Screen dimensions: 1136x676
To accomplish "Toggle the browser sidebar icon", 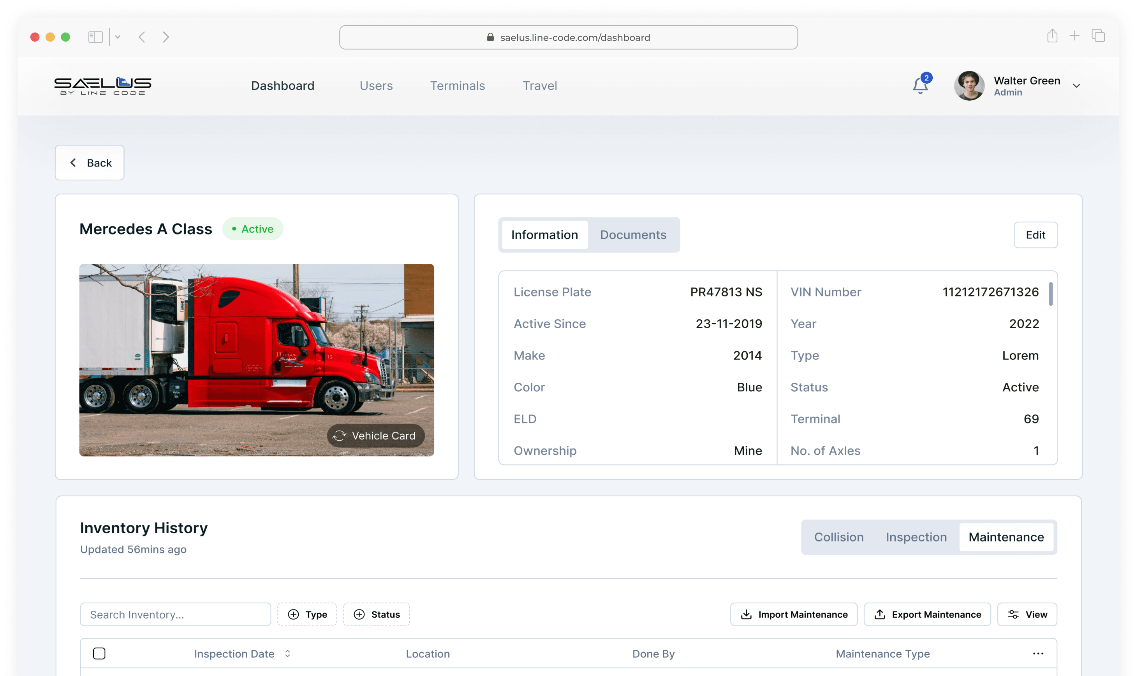I will pos(95,37).
